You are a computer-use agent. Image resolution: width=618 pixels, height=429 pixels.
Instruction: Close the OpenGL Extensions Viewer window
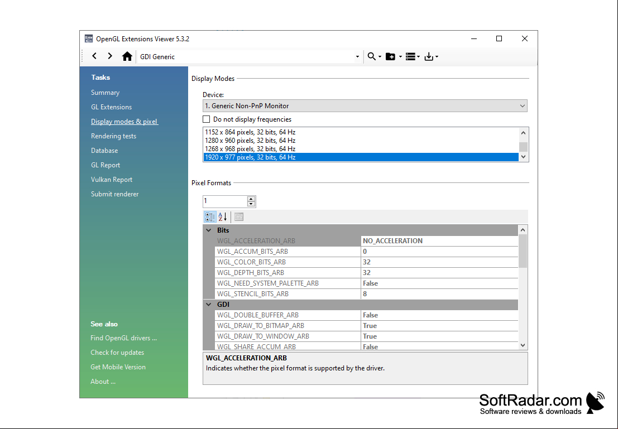(x=525, y=38)
